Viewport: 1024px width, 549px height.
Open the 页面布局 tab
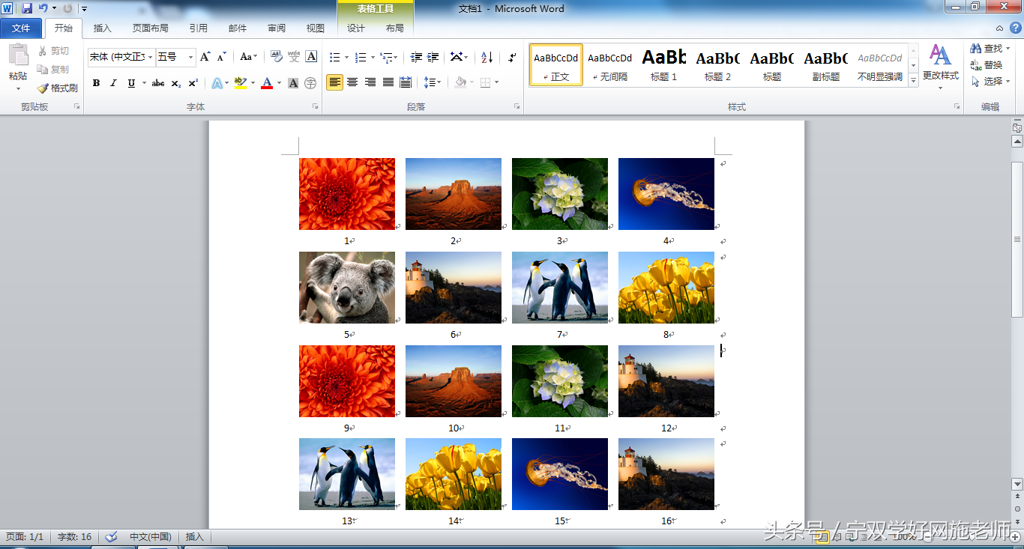pos(150,28)
